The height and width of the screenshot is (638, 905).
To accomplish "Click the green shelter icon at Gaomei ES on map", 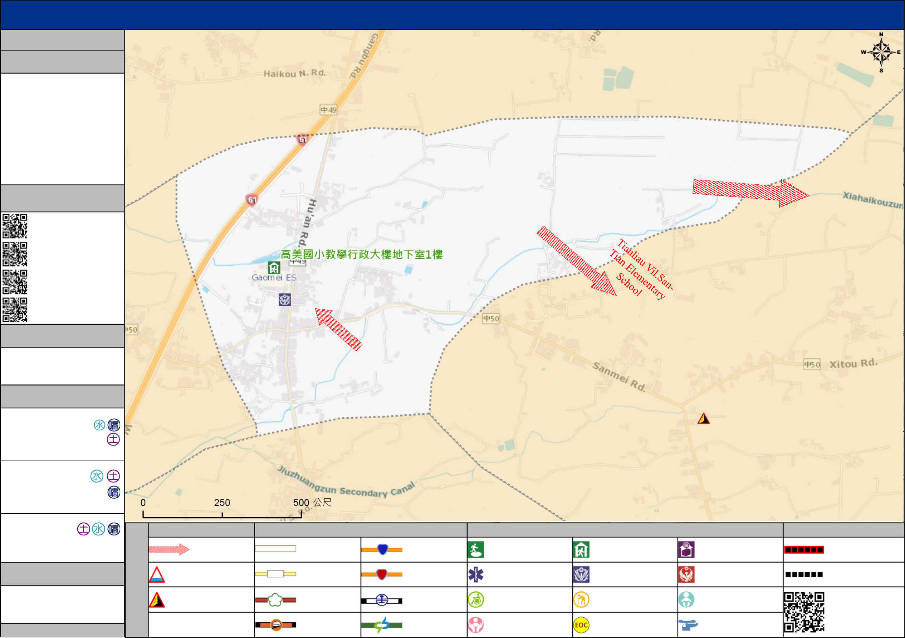I will [x=274, y=268].
